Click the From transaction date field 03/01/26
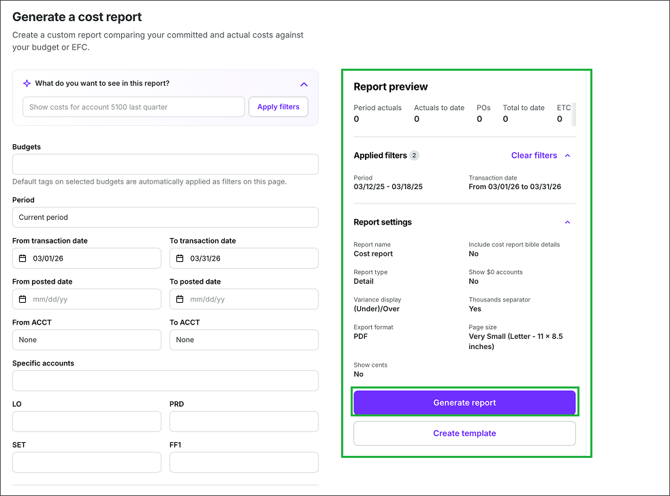Viewport: 670px width, 496px height. [x=86, y=259]
